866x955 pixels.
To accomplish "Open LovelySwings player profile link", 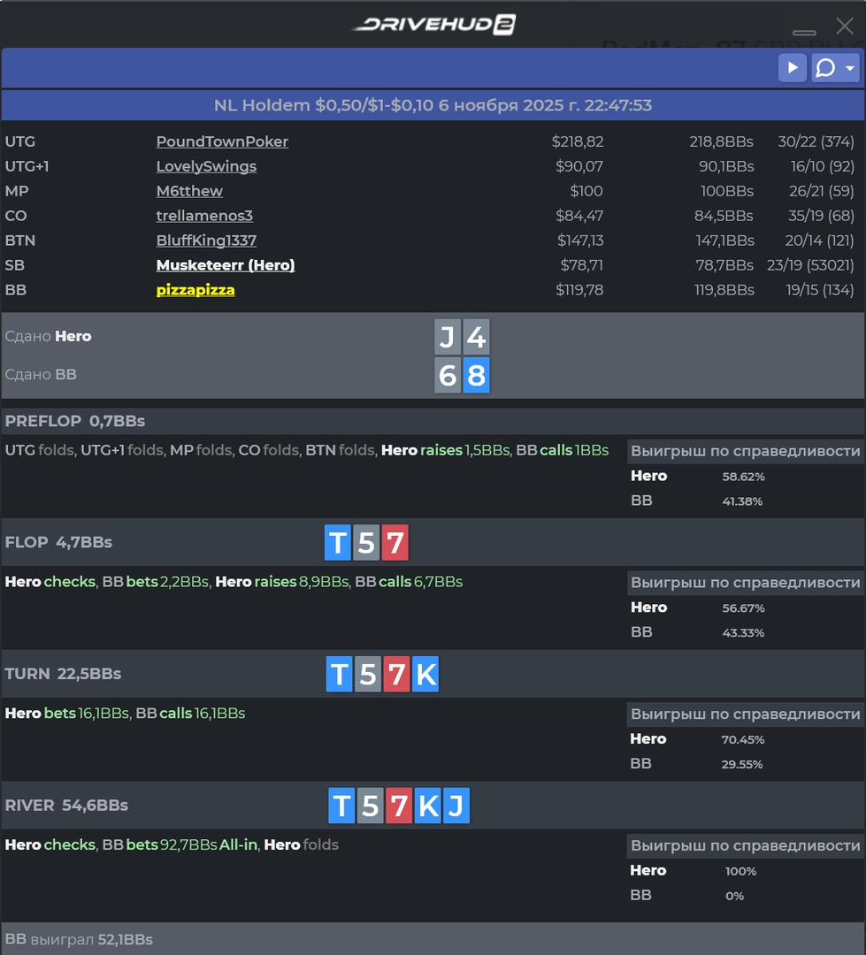I will pyautogui.click(x=206, y=166).
